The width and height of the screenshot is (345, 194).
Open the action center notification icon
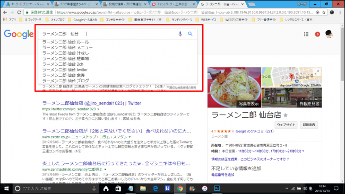pyautogui.click(x=336, y=188)
